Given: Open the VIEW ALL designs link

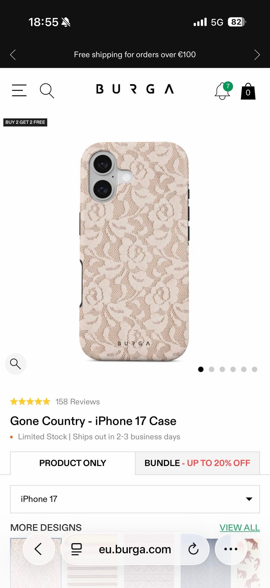Looking at the screenshot, I should (240, 527).
